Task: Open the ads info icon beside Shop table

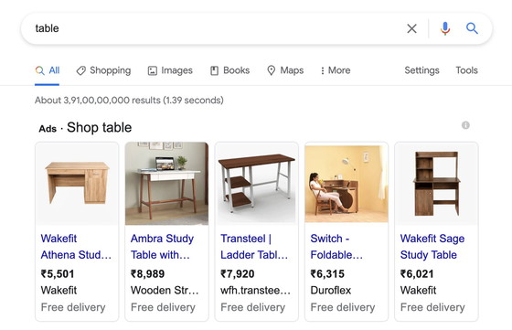Action: click(x=465, y=125)
